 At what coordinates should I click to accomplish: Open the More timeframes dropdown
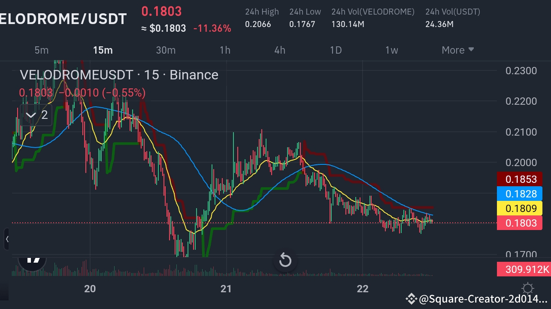pyautogui.click(x=457, y=50)
